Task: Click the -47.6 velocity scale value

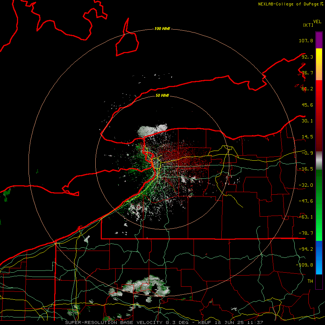Action: [306, 201]
